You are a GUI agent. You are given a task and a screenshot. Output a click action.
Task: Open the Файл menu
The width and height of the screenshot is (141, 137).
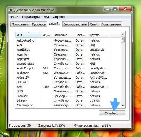click(14, 17)
